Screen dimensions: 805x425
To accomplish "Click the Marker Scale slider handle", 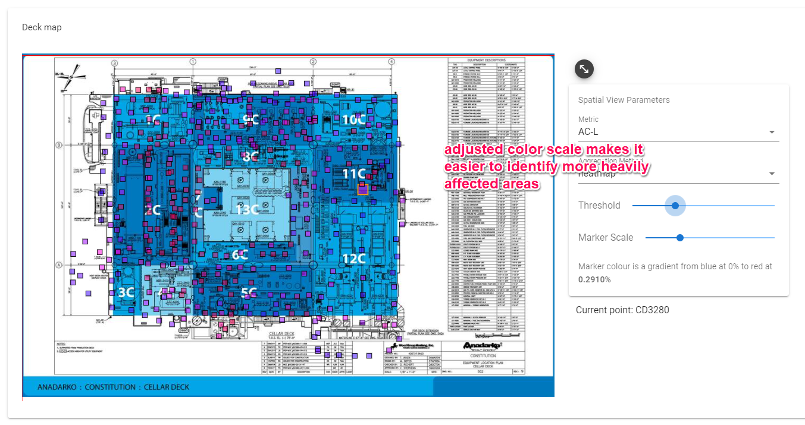I will (680, 238).
